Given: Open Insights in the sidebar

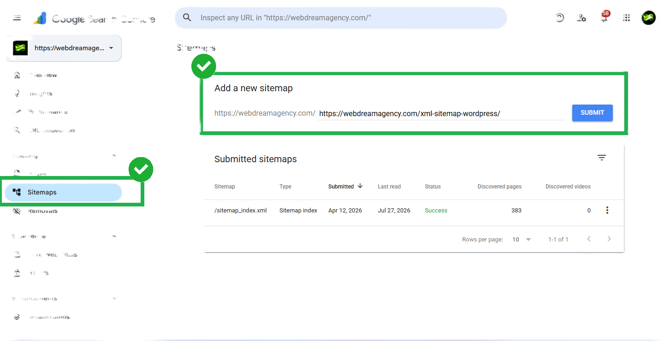Looking at the screenshot, I should [40, 94].
